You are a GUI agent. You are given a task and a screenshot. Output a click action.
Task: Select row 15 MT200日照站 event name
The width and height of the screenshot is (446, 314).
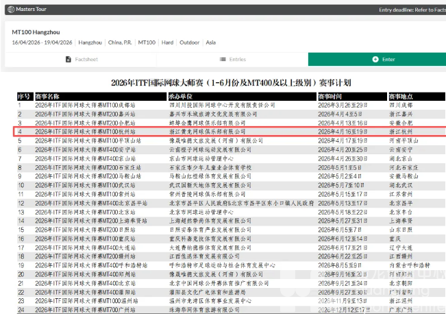[x=86, y=230]
